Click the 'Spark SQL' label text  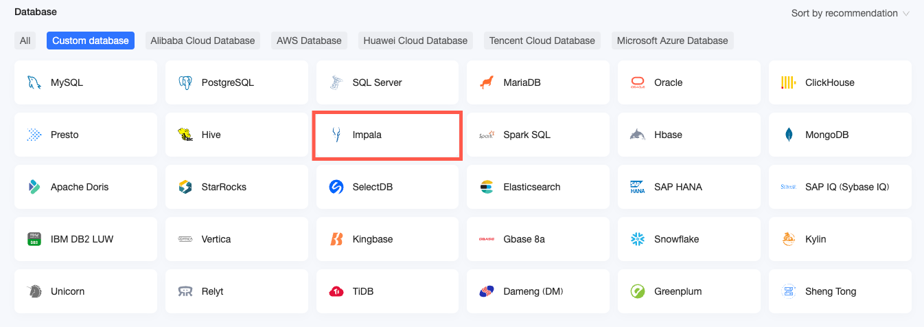pyautogui.click(x=527, y=135)
